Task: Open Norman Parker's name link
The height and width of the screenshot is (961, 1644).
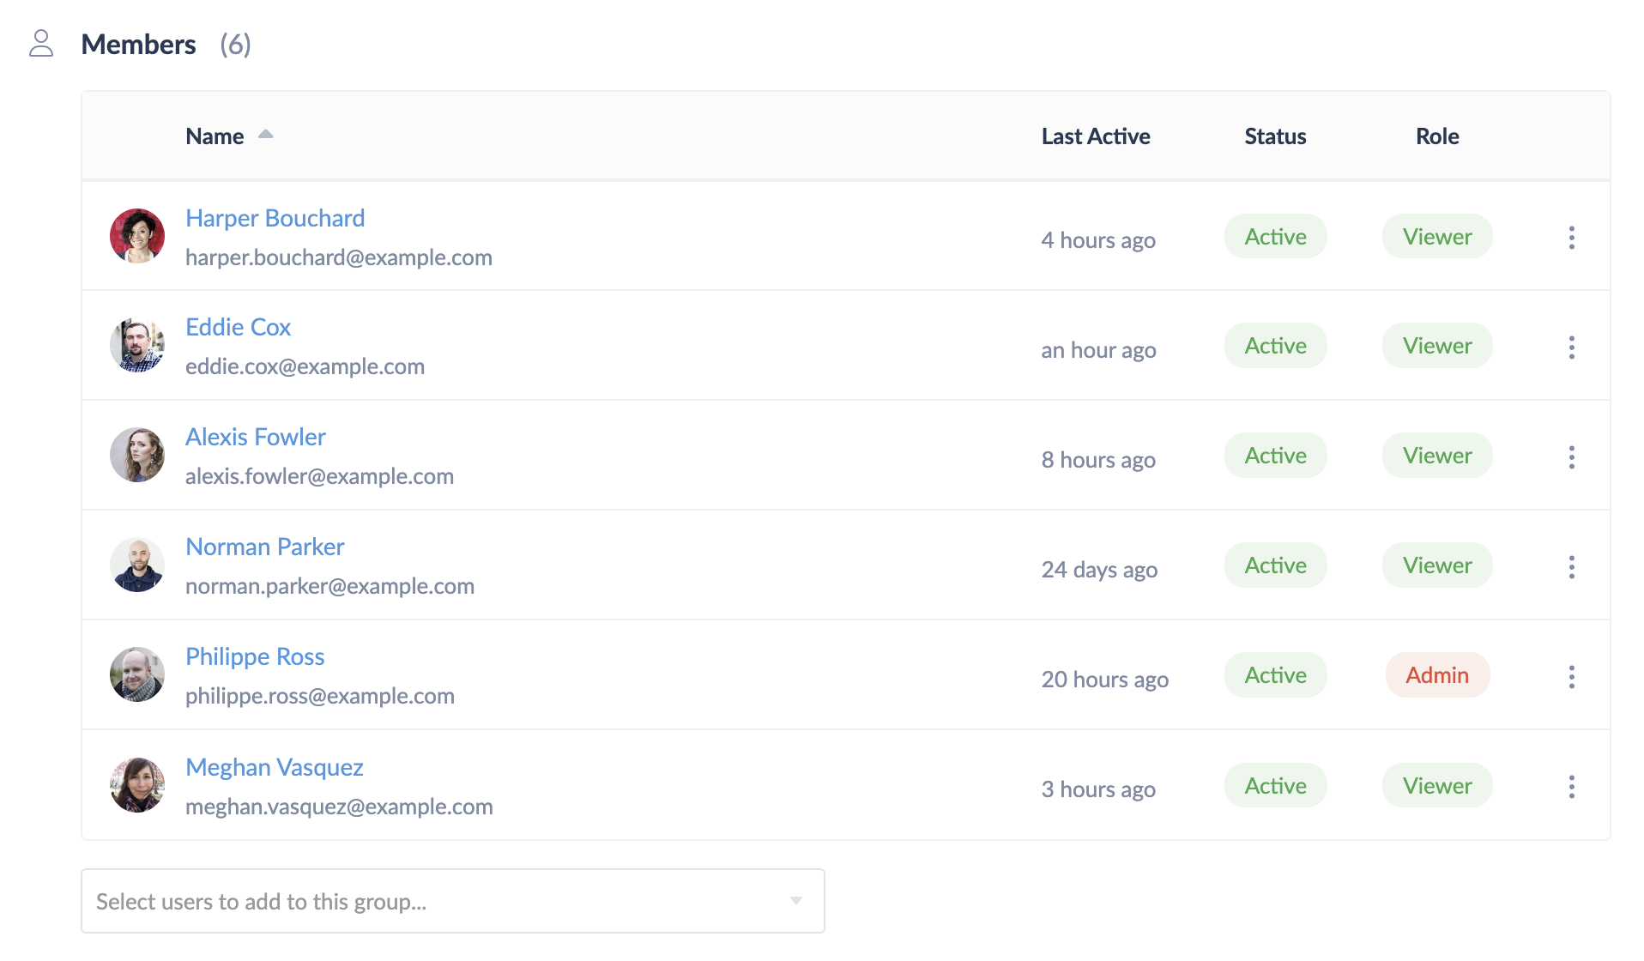Action: click(264, 547)
